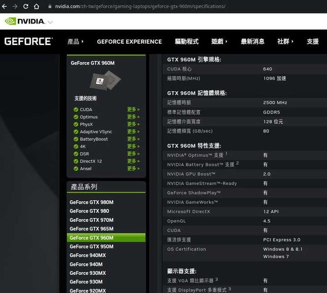327x293 pixels.
Task: Expand the arrow next to 產品
Action: pos(82,42)
